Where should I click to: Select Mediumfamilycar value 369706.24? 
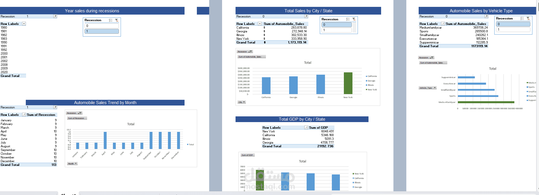click(x=480, y=27)
